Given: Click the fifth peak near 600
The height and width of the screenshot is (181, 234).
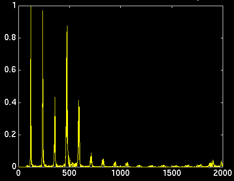Looking at the screenshot, I should click(x=79, y=133).
